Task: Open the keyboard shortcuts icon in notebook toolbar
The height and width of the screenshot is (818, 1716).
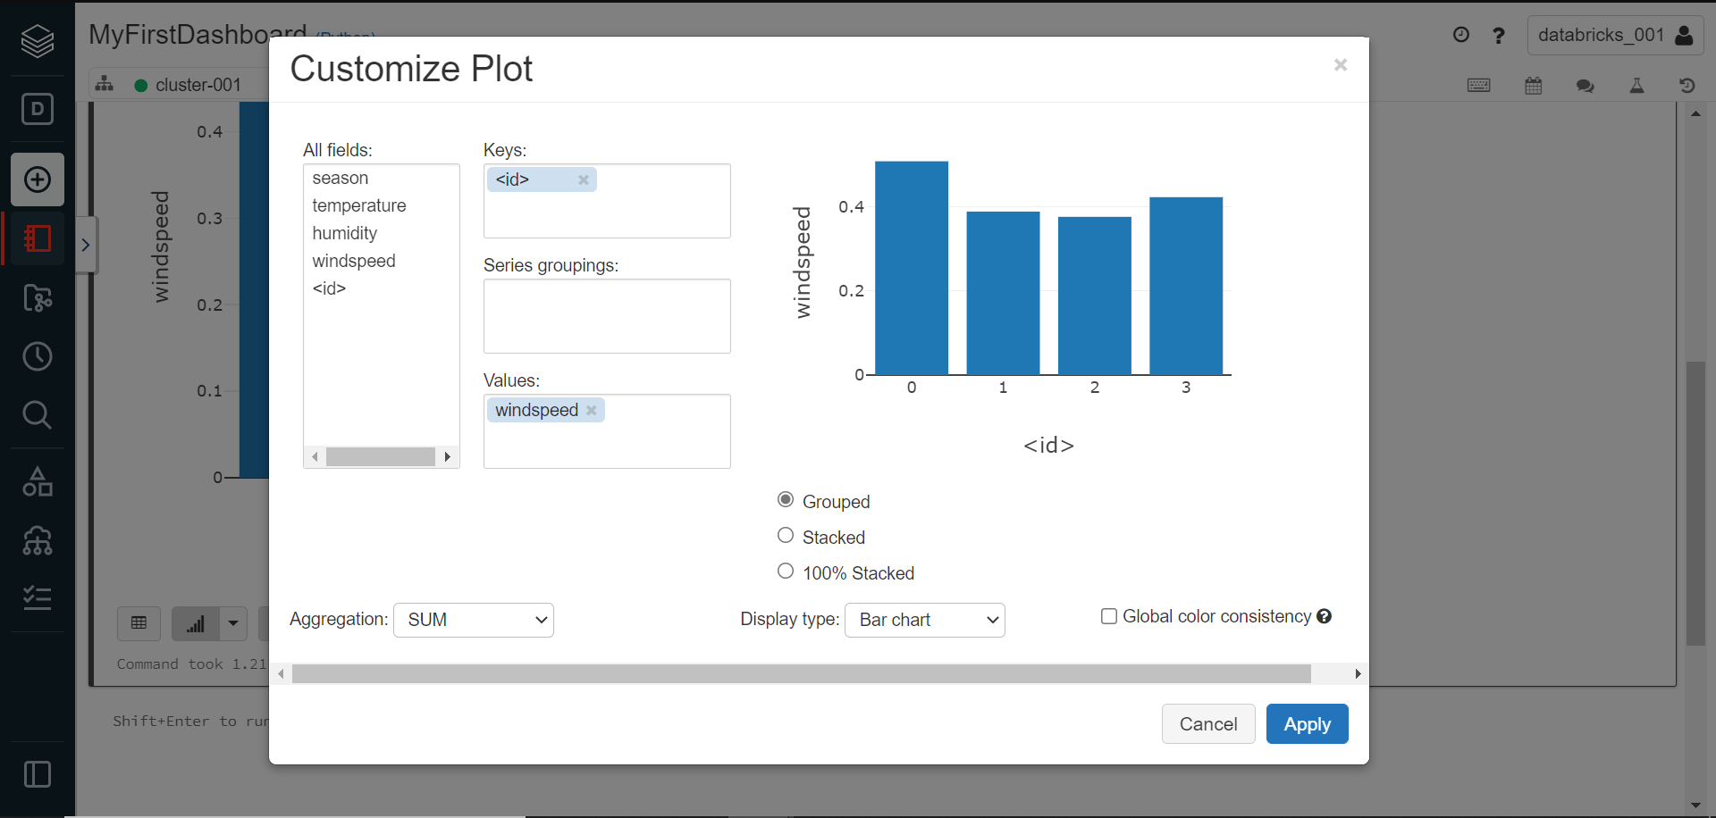Action: (1479, 85)
